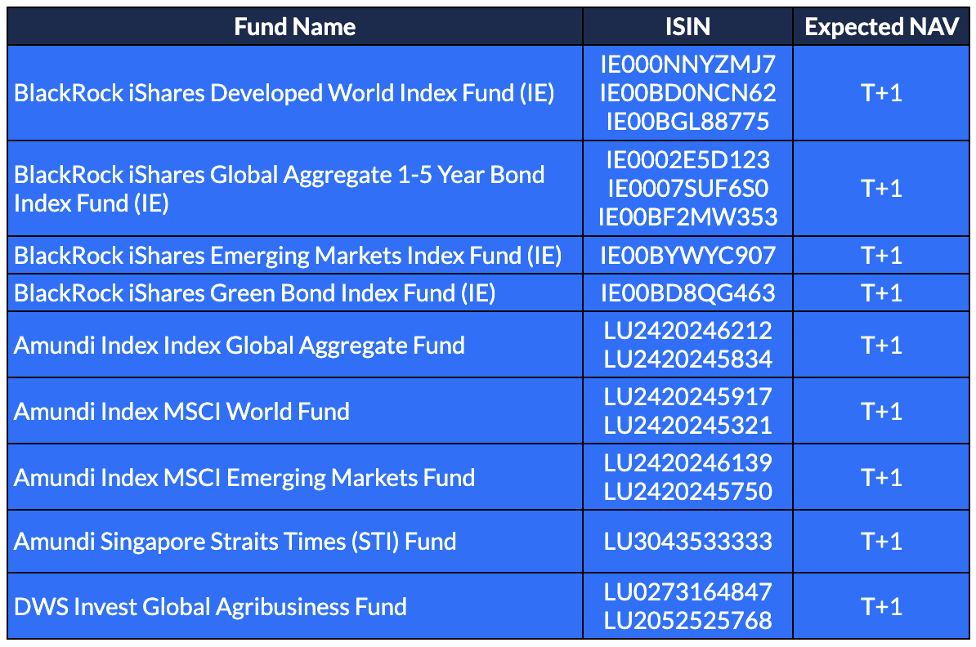Select Amundi Singapore Straits Times (STI) Fund
The image size is (976, 647).
pos(235,541)
